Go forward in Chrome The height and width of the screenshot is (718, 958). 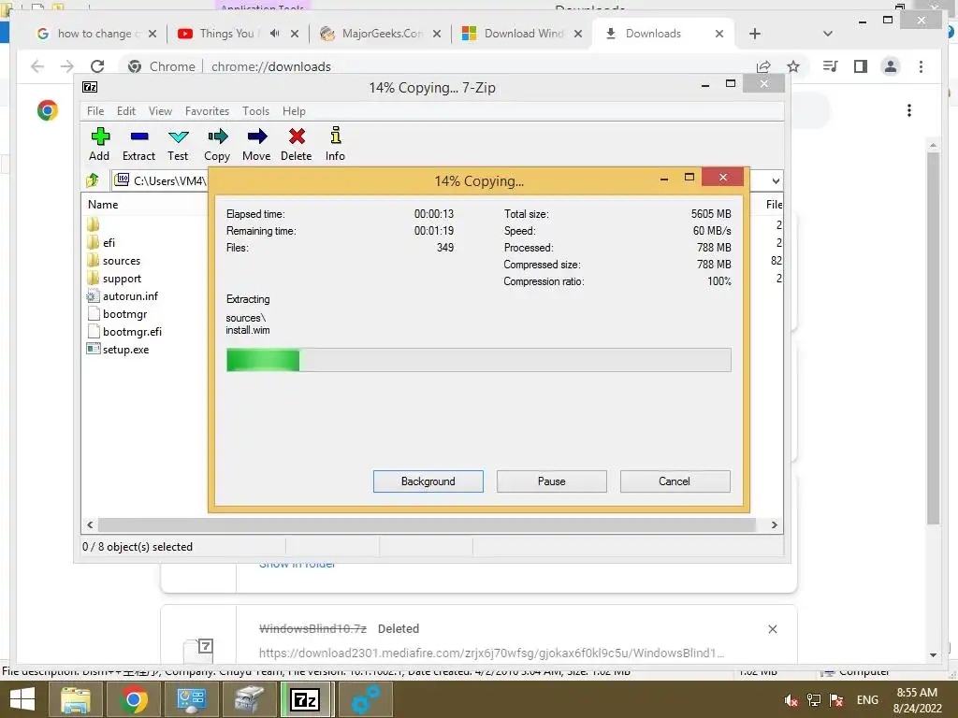67,66
